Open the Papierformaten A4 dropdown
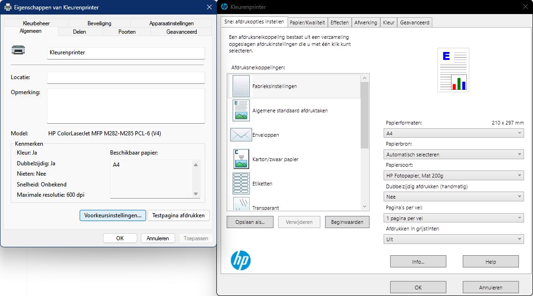Viewport: 533px width, 296px height. point(453,133)
